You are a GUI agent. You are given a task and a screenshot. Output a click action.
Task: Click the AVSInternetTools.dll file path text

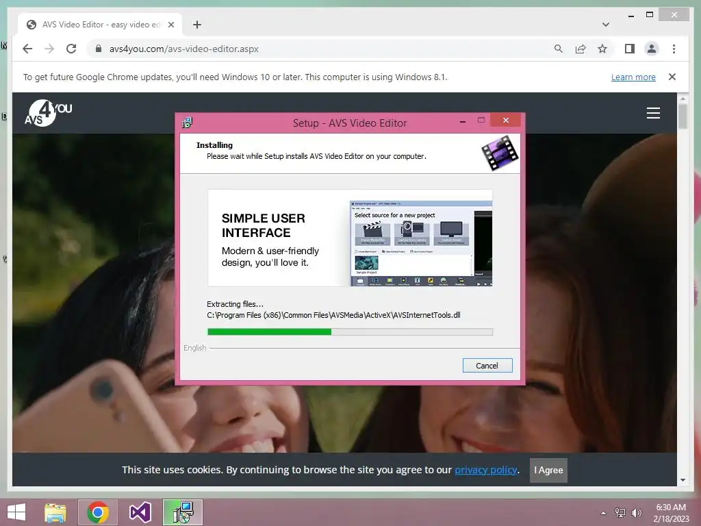(x=333, y=315)
